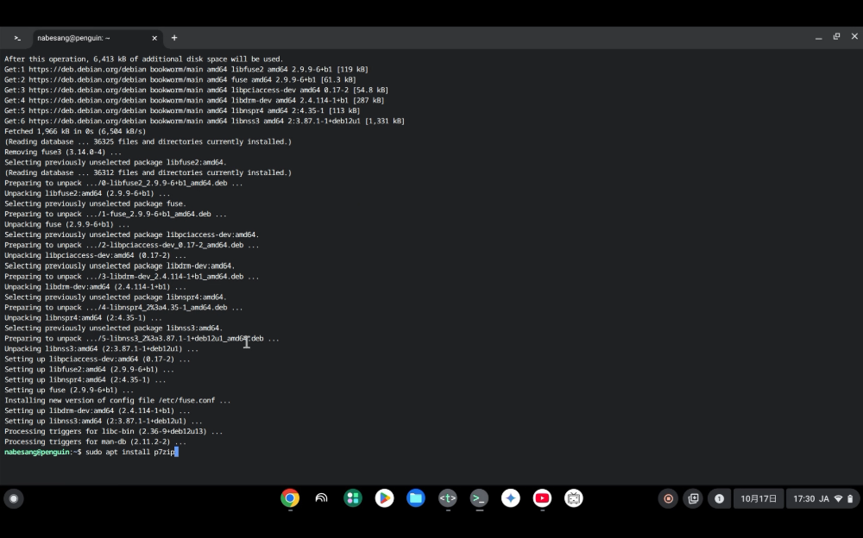
Task: Click the clipboard capture icon in the tray
Action: [x=693, y=498]
